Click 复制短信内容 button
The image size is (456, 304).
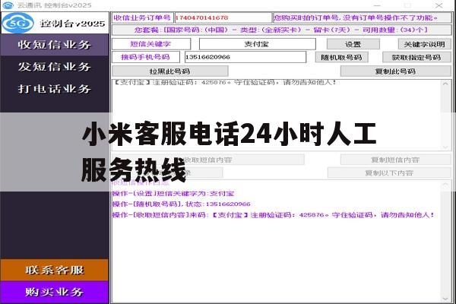tap(396, 160)
